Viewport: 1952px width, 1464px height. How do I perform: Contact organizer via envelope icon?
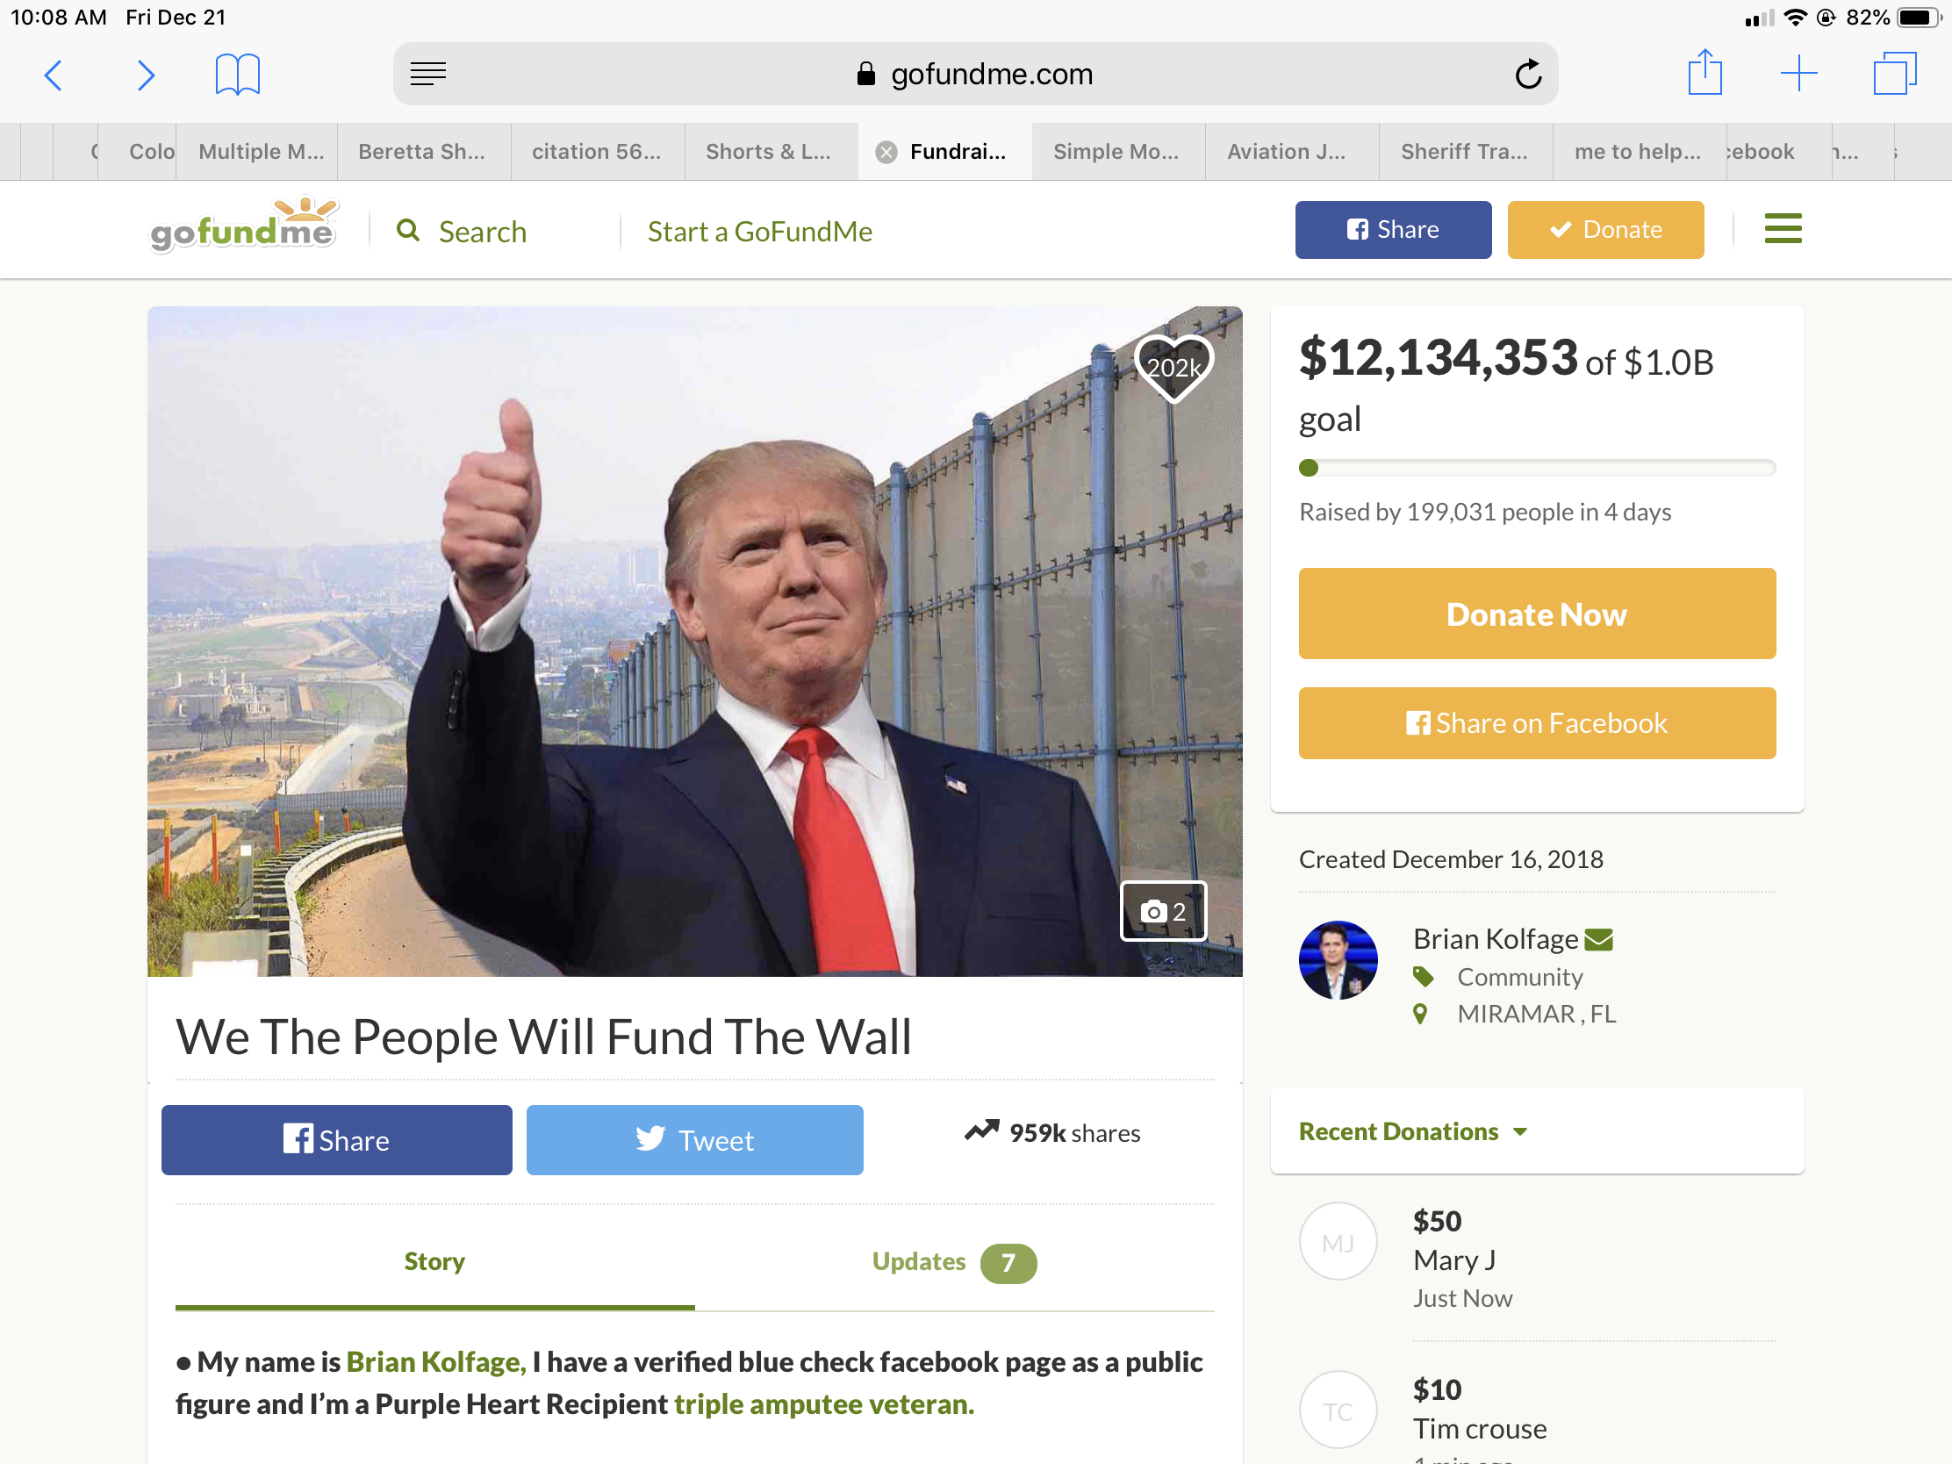pos(1598,940)
